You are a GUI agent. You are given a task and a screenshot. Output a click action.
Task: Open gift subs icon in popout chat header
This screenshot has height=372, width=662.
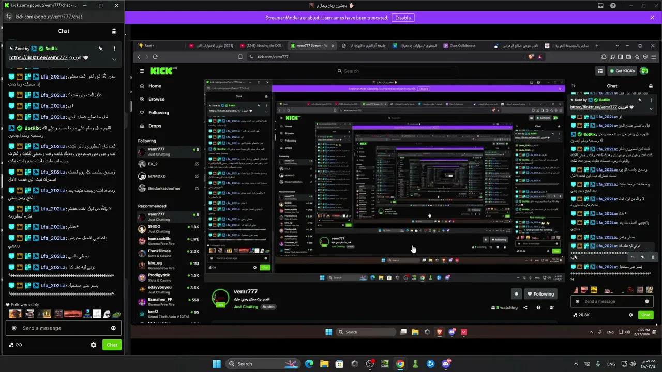pyautogui.click(x=114, y=31)
